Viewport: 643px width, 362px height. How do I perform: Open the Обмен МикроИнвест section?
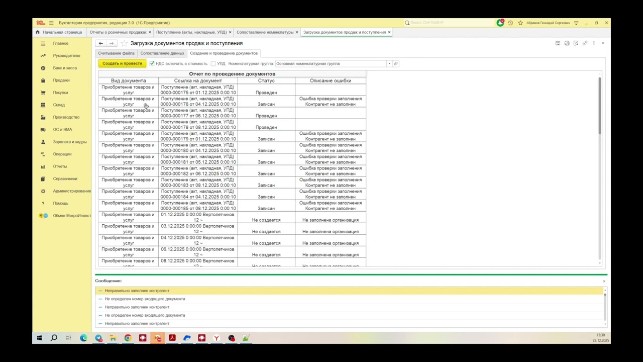coord(72,216)
